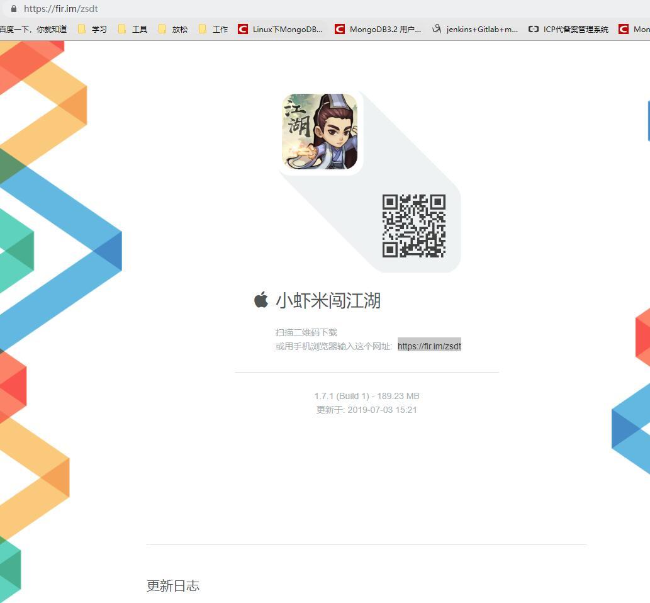The image size is (650, 603).
Task: Click the Apple logo beside app name
Action: click(261, 300)
